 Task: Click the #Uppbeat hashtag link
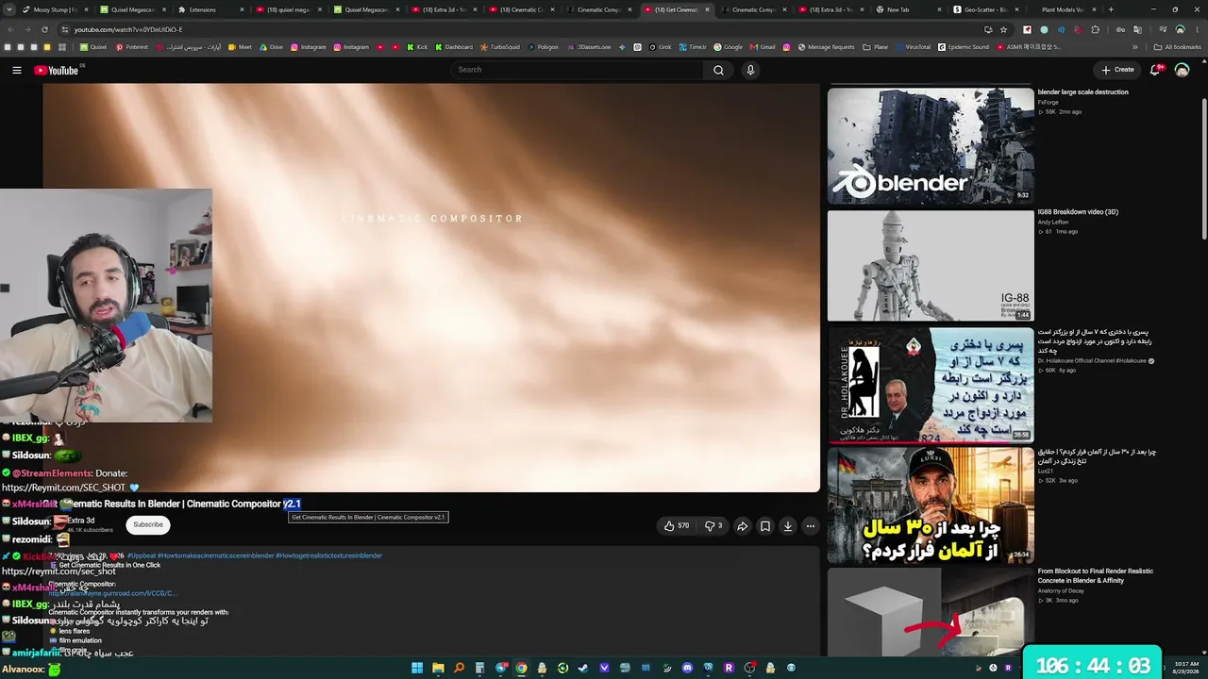(141, 555)
